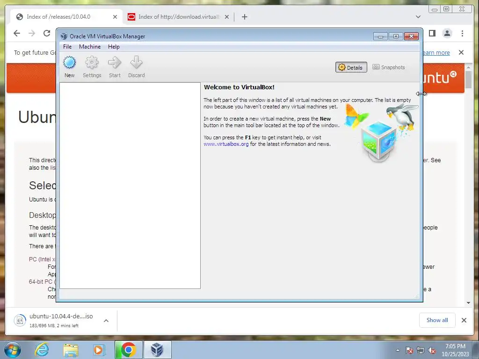Switch to download.virtualbox Chrome tab
This screenshot has height=359, width=479.
[179, 17]
